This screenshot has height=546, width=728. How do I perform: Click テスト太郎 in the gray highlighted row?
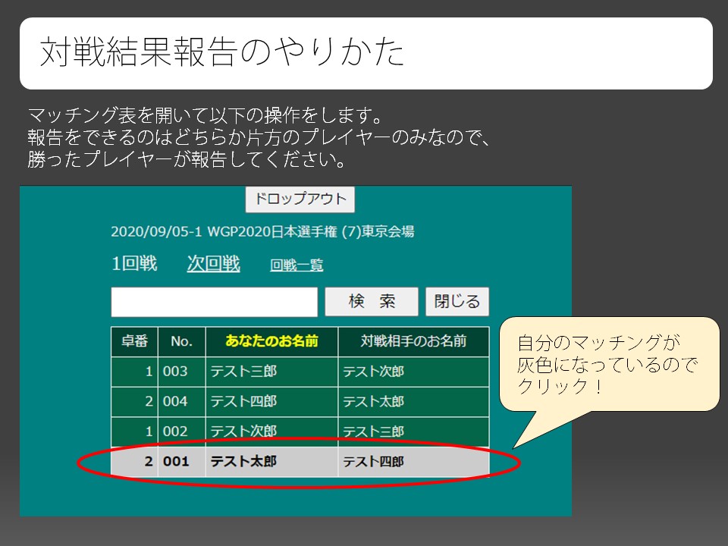(243, 462)
